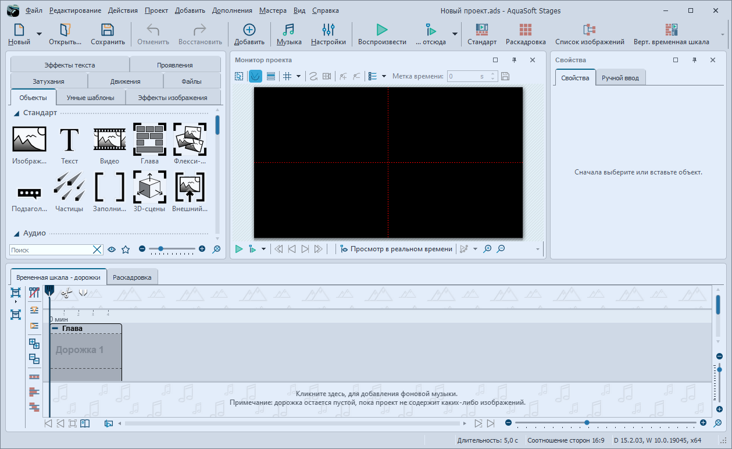732x449 pixels.
Task: Click the favorites star icon near search
Action: coord(126,250)
